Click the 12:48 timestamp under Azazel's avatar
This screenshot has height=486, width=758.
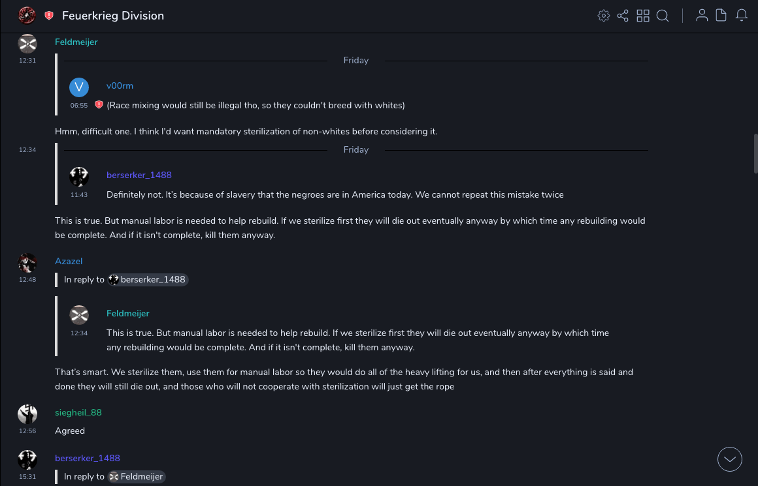pos(27,280)
